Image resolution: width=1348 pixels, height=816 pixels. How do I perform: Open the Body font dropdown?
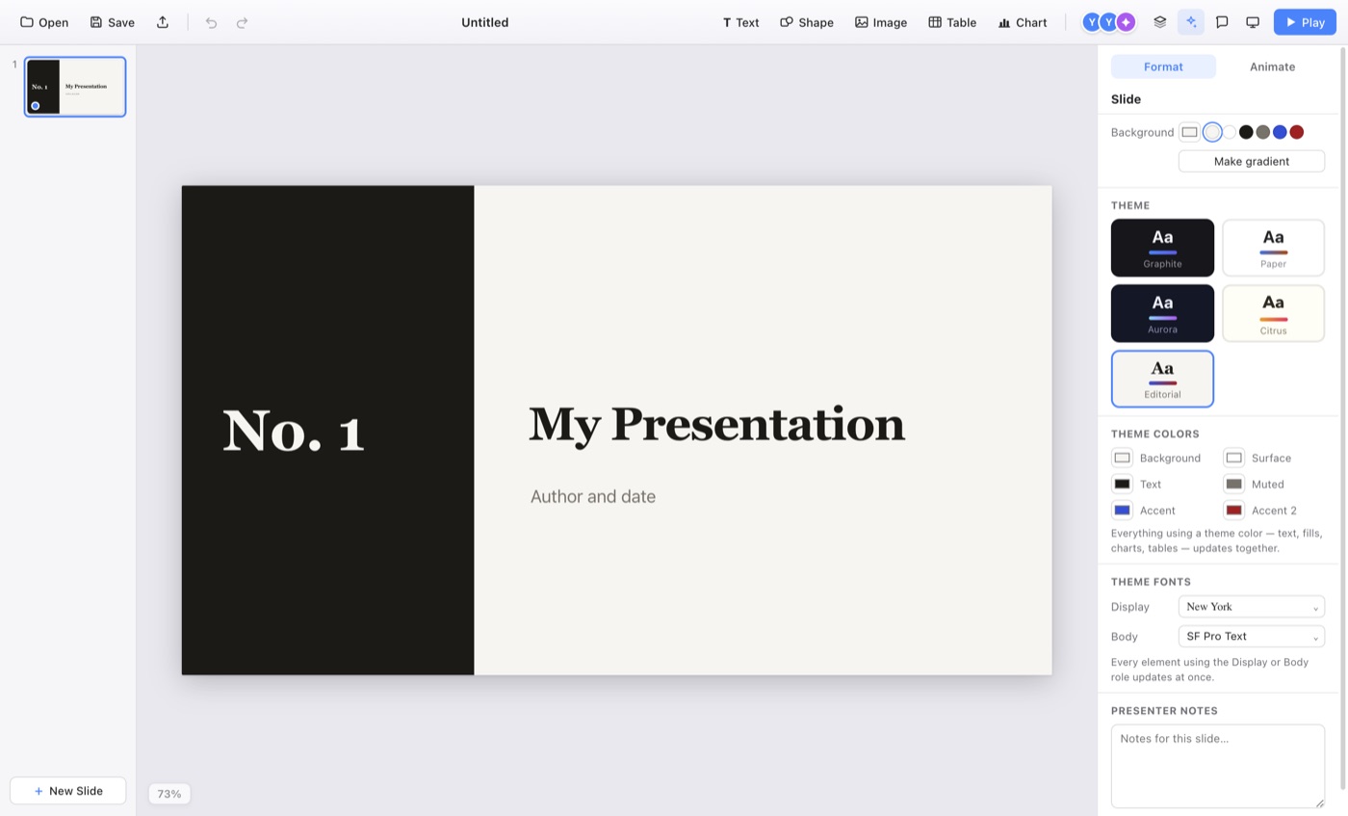[x=1252, y=636]
